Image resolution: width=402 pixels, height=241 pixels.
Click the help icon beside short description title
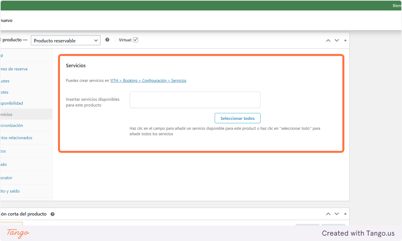53,214
